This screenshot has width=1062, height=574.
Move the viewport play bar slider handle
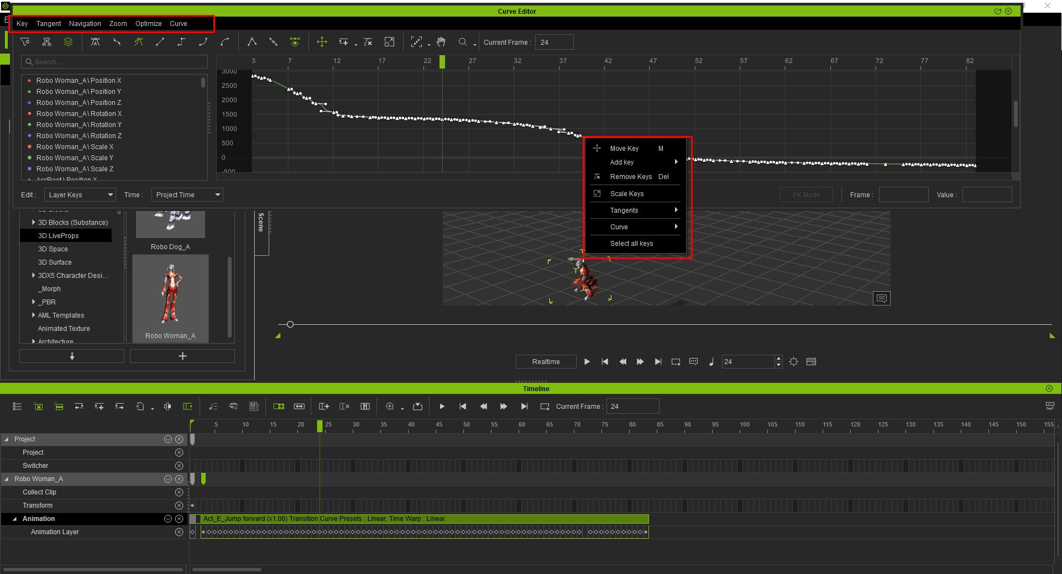pos(290,324)
